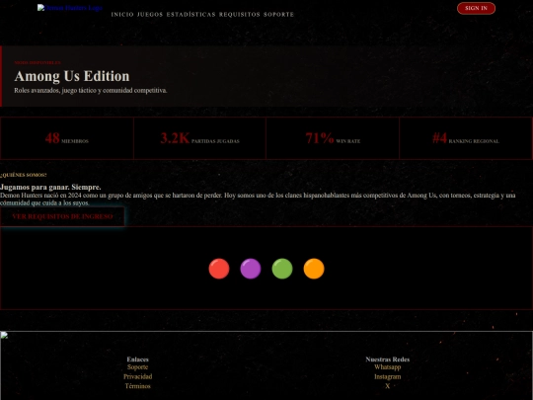The height and width of the screenshot is (400, 533).
Task: Click the 71% Win Rate stat
Action: 333,138
